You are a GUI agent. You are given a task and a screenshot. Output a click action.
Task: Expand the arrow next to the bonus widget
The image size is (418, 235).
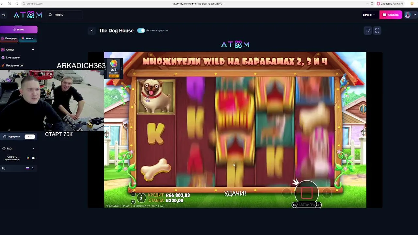pyautogui.click(x=121, y=69)
